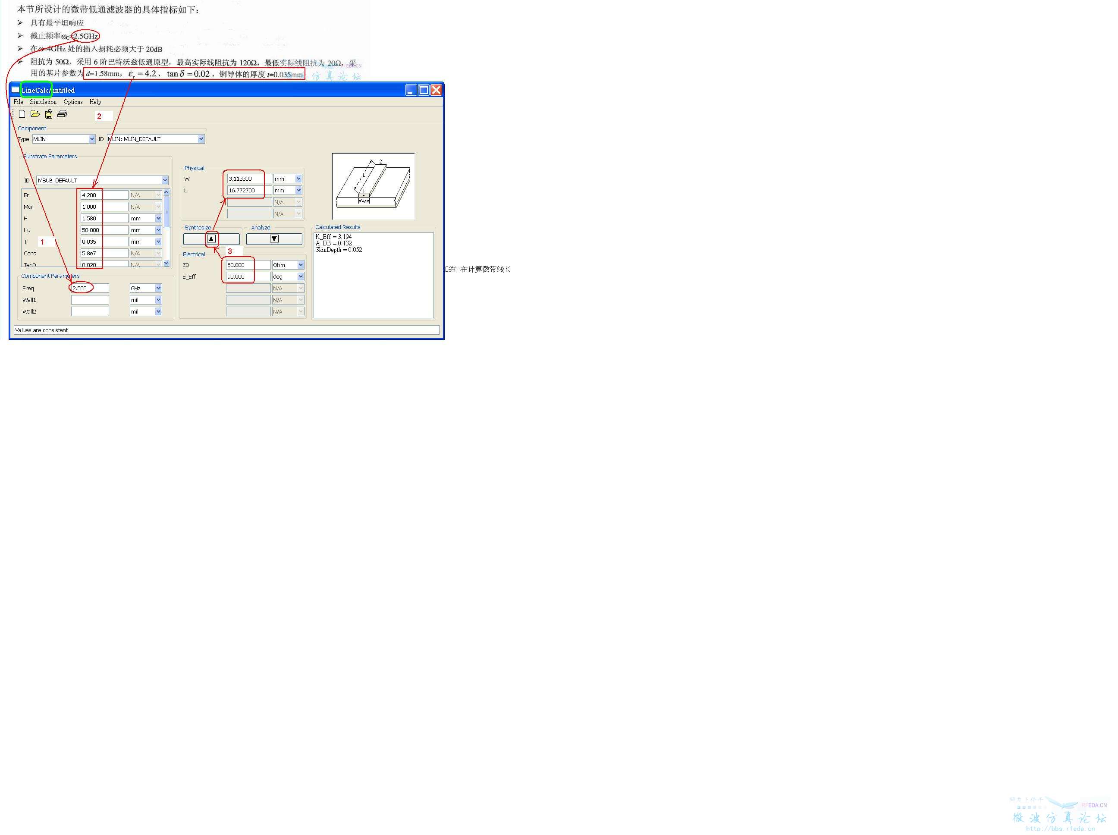Click the New file toolbar icon
The width and height of the screenshot is (1118, 835).
[22, 114]
